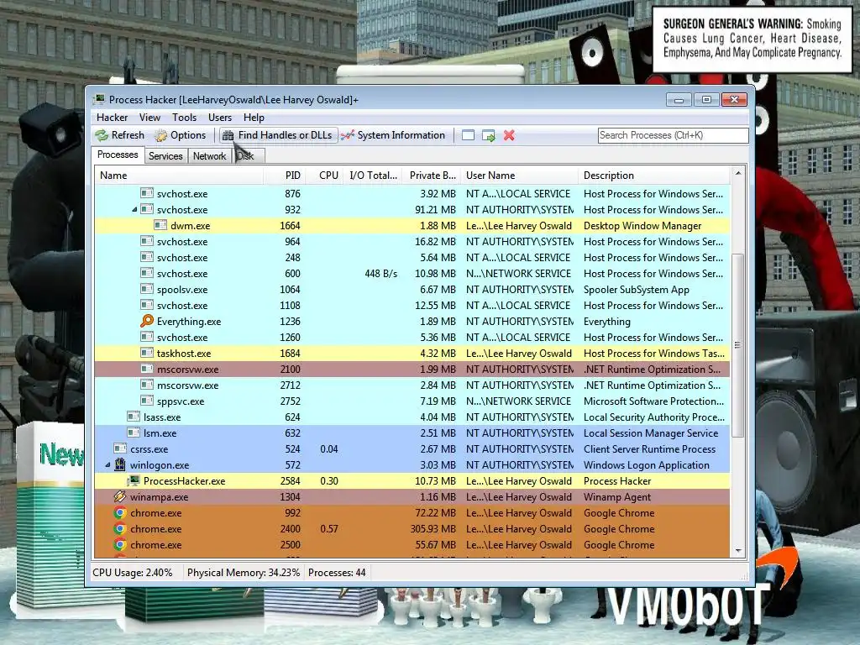Open the Tools menu
Image resolution: width=860 pixels, height=645 pixels.
pyautogui.click(x=184, y=118)
